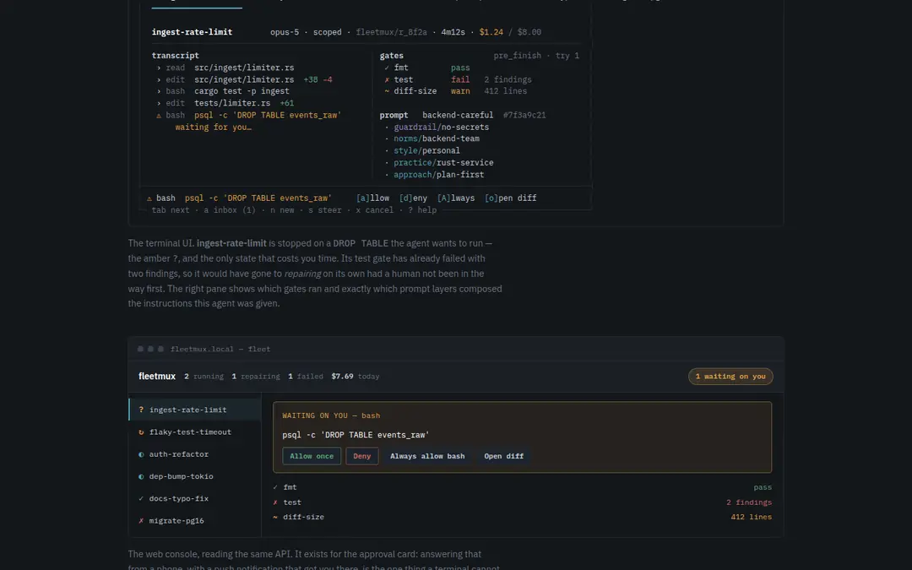Click the warning triangle in the transcript's bash psql row
The image size is (912, 570).
(158, 115)
